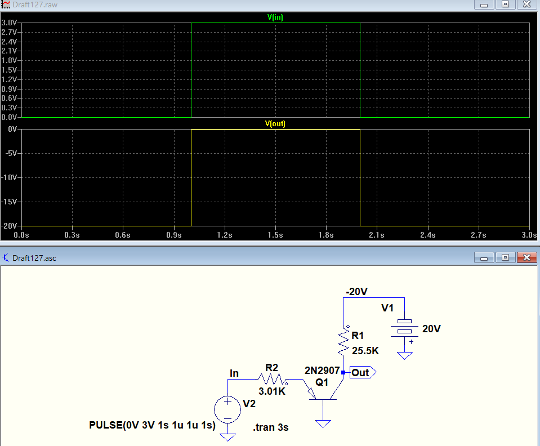Click the V(out) trace label
The width and height of the screenshot is (540, 446).
(275, 124)
